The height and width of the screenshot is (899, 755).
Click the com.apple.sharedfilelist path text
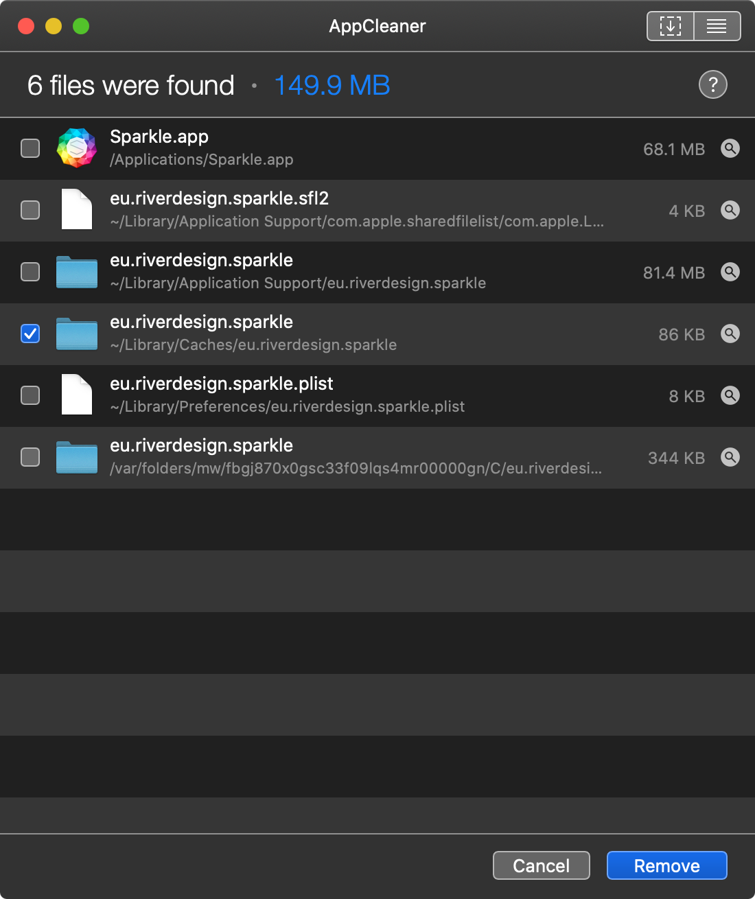357,222
